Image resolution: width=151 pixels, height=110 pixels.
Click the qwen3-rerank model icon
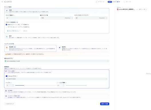(x=7, y=79)
